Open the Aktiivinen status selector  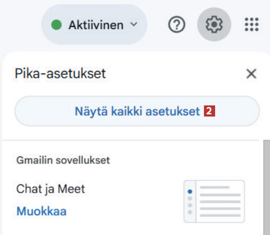point(94,25)
